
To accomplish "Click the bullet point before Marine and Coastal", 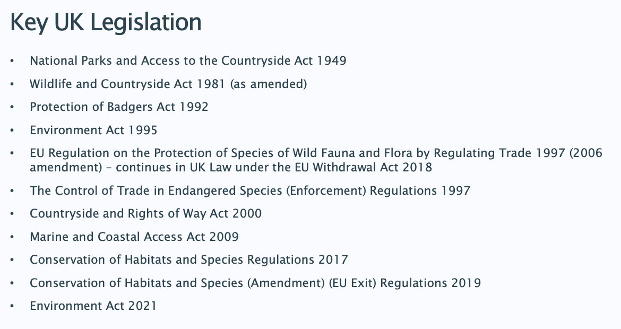I will click(12, 237).
